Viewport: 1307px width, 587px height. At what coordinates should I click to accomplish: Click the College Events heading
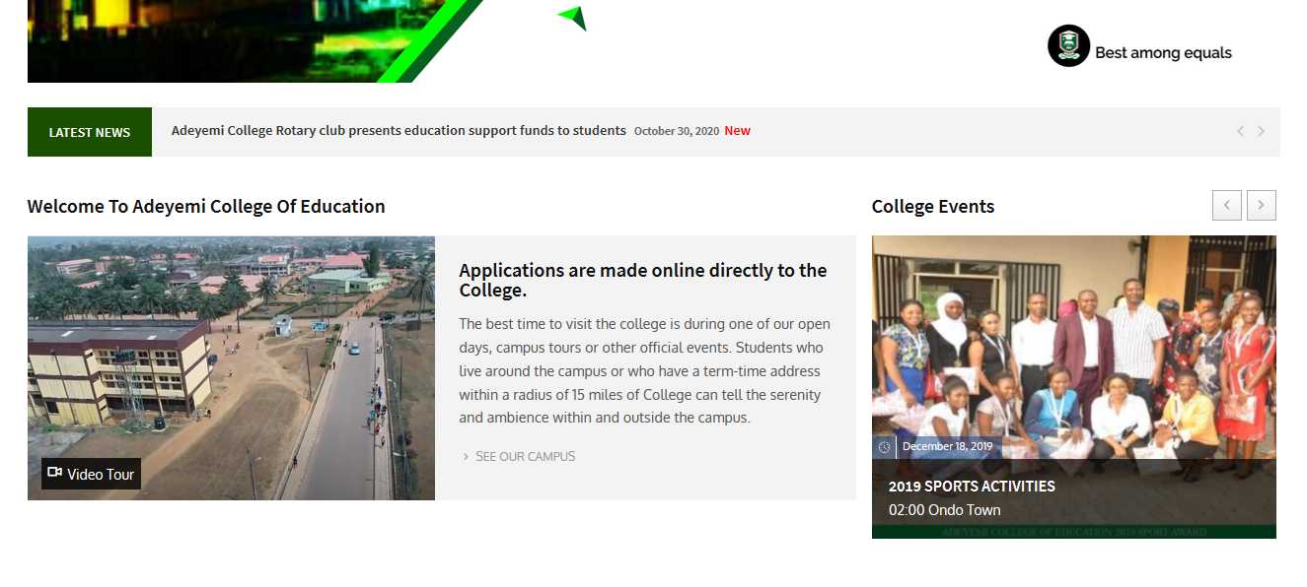click(933, 207)
